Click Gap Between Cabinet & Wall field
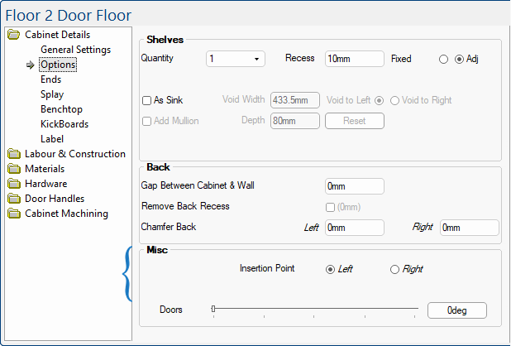This screenshot has width=511, height=346. (x=354, y=185)
